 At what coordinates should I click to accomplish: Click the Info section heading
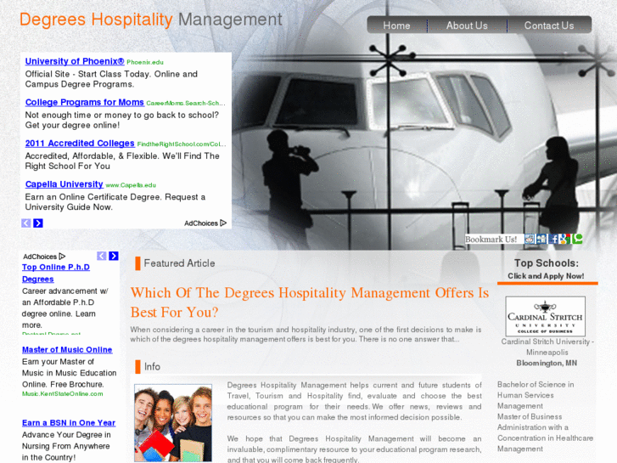point(152,366)
